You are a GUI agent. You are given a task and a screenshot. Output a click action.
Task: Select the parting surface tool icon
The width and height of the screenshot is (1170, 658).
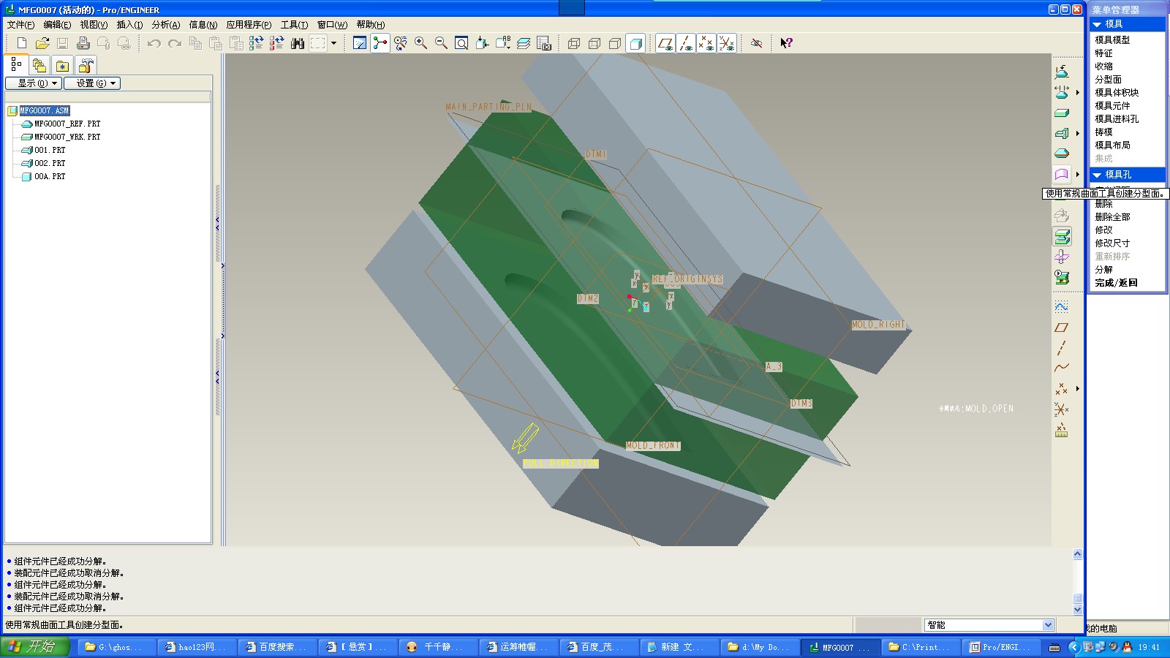1061,174
